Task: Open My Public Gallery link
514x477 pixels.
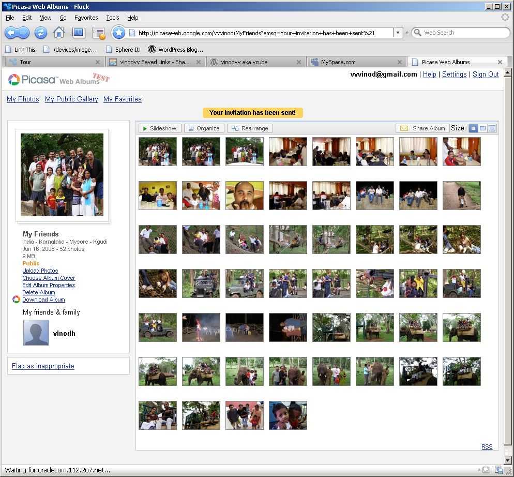Action: coord(71,99)
